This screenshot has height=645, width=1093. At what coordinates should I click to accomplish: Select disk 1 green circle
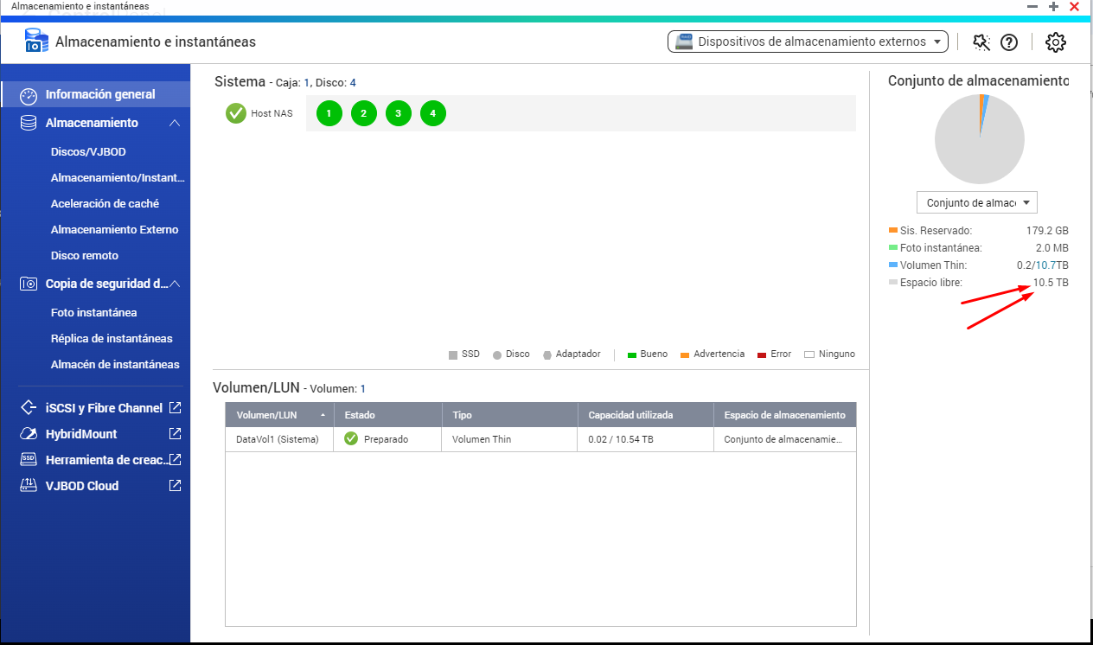point(329,113)
